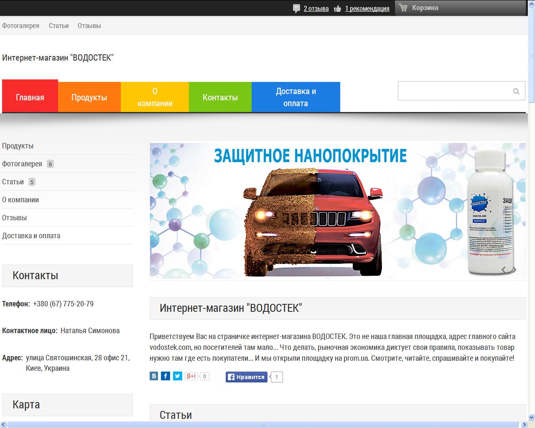Share page via Google +1 button

[191, 376]
